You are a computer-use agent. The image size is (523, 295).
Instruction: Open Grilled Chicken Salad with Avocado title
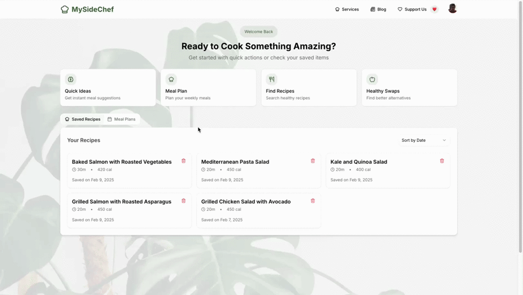click(246, 202)
